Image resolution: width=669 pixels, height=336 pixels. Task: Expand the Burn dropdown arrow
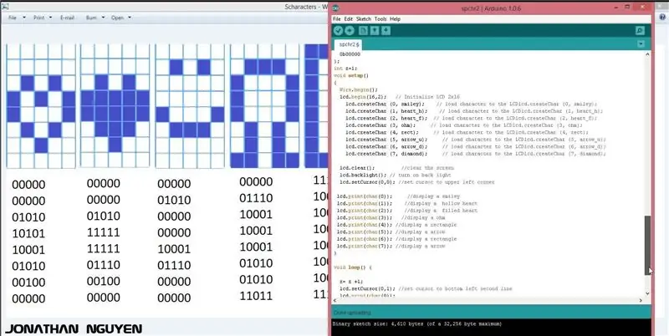tap(103, 18)
